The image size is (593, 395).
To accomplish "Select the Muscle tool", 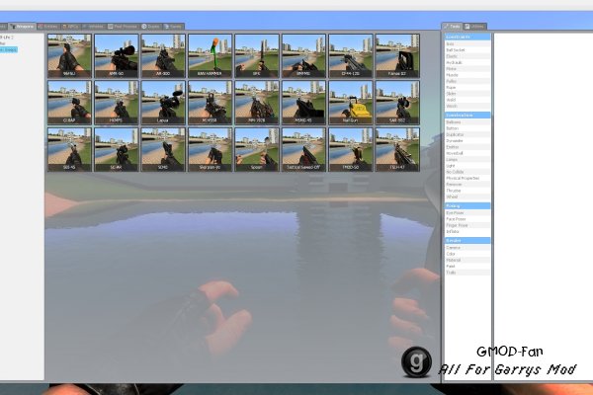I will pyautogui.click(x=467, y=75).
